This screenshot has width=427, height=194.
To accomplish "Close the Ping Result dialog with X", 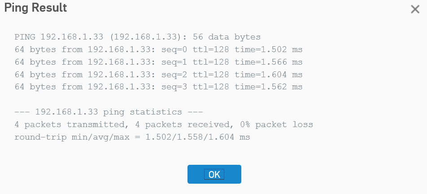I will pos(415,9).
